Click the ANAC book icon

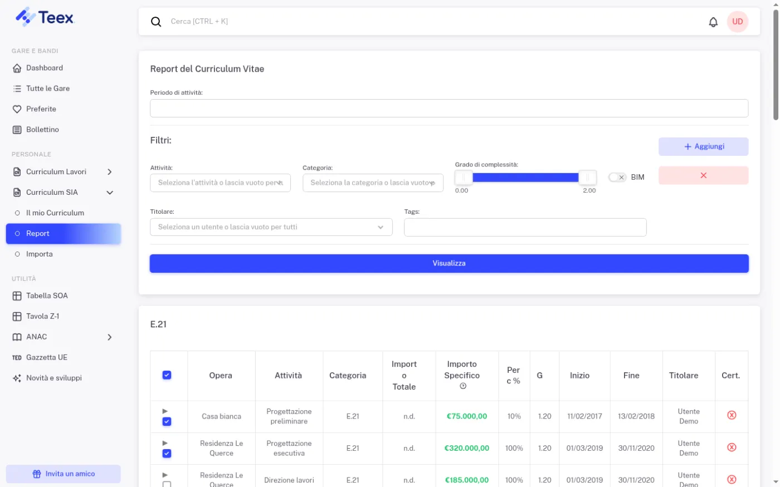click(17, 337)
